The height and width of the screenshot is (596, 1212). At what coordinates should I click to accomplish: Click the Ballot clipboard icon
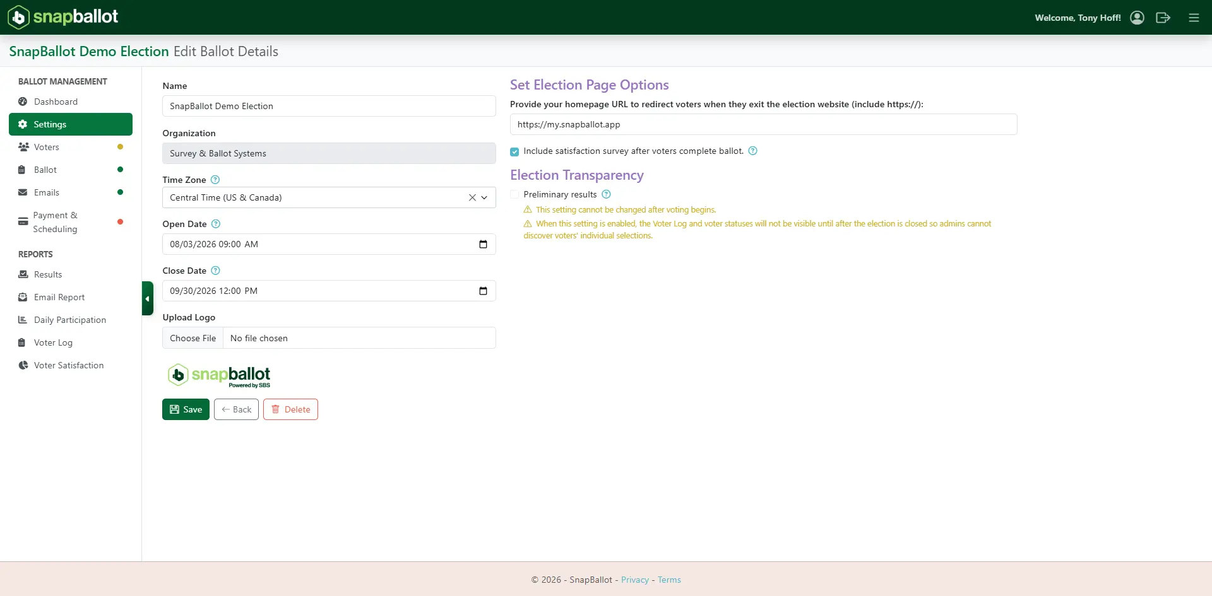(x=22, y=170)
